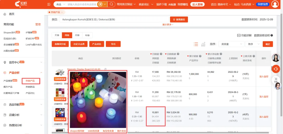The image size is (283, 134).
Task: Click 确定 to apply sorting
Action: tap(268, 44)
